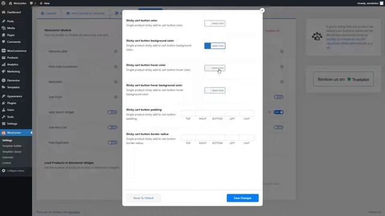The height and width of the screenshot is (216, 385).
Task: Turn off the blue ON module toggle
Action: click(x=279, y=112)
